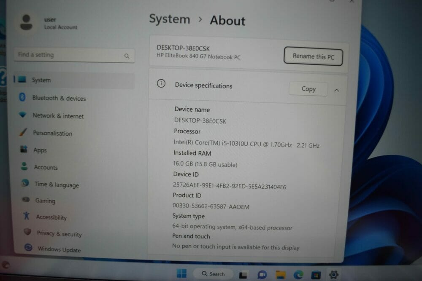422x281 pixels.
Task: Click the No pen or touch input text
Action: 236,246
